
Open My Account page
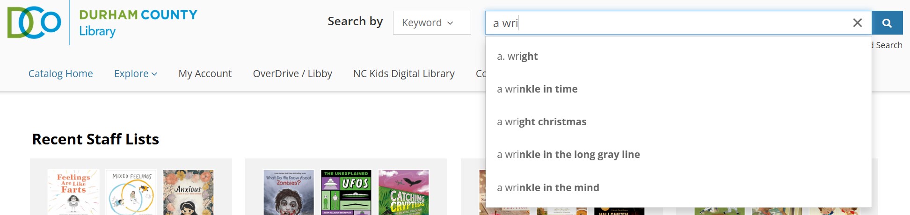tap(205, 74)
